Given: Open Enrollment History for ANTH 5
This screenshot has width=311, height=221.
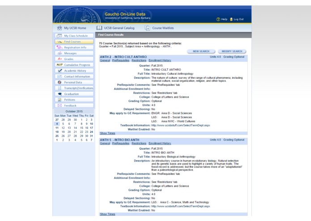Looking at the screenshot, I should tap(160, 143).
